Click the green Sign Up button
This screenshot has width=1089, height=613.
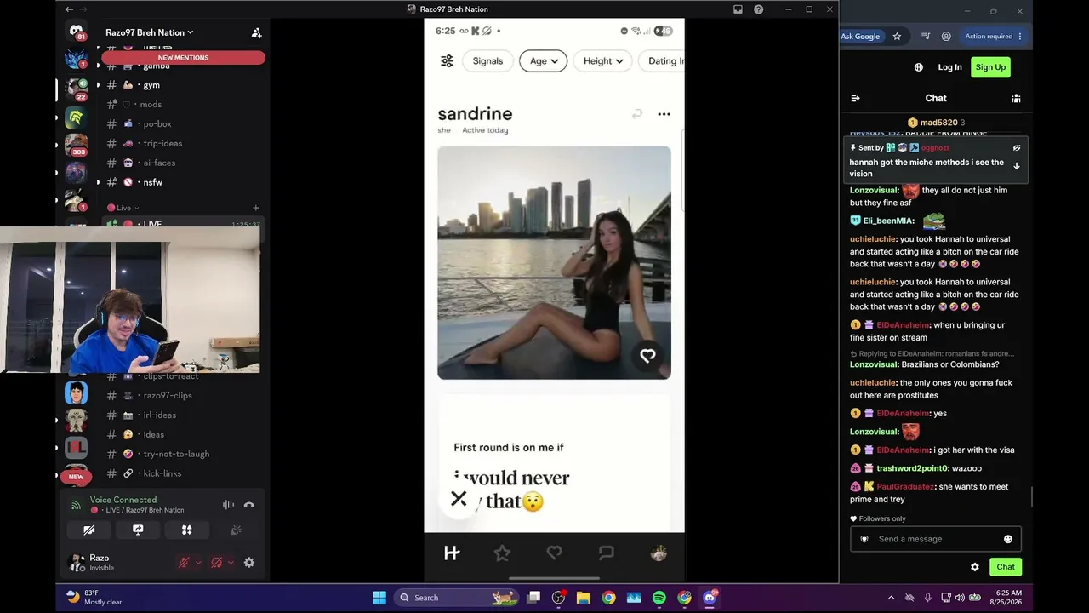[990, 67]
